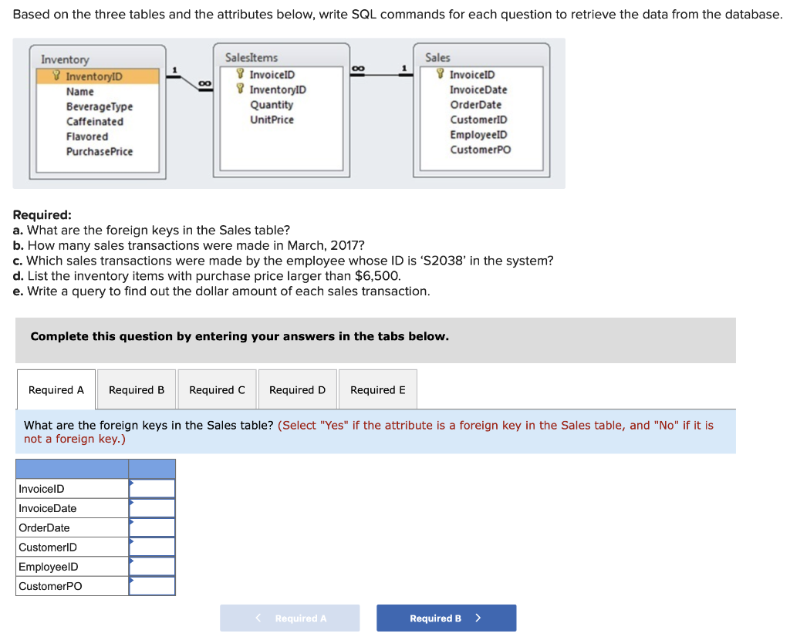790x640 pixels.
Task: Switch to the Required B tab
Action: tap(136, 389)
